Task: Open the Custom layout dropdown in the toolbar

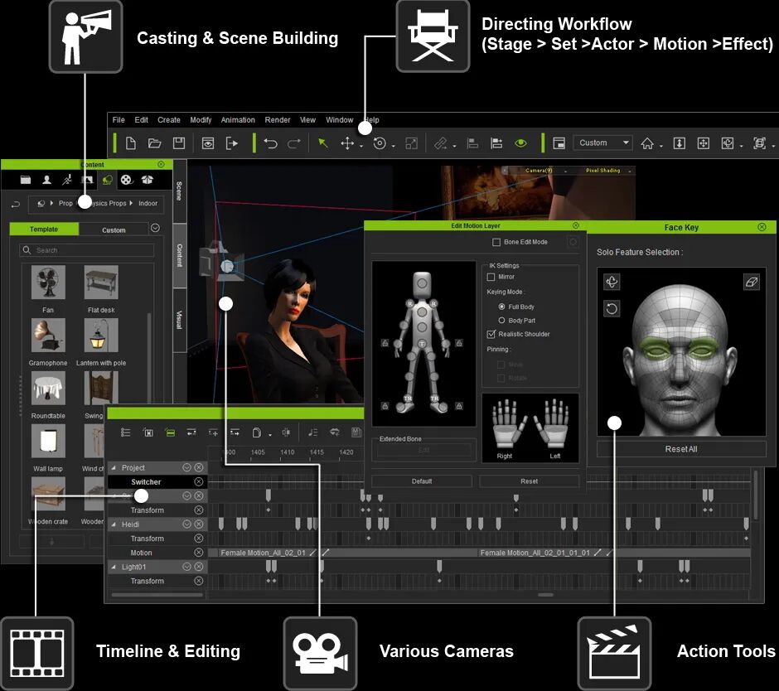Action: click(602, 143)
